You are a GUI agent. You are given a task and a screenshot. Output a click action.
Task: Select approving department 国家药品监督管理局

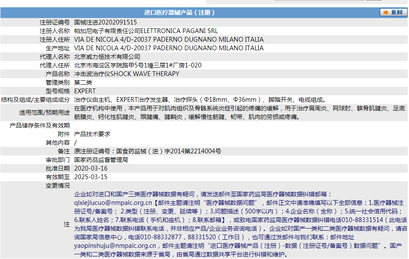pos(101,160)
